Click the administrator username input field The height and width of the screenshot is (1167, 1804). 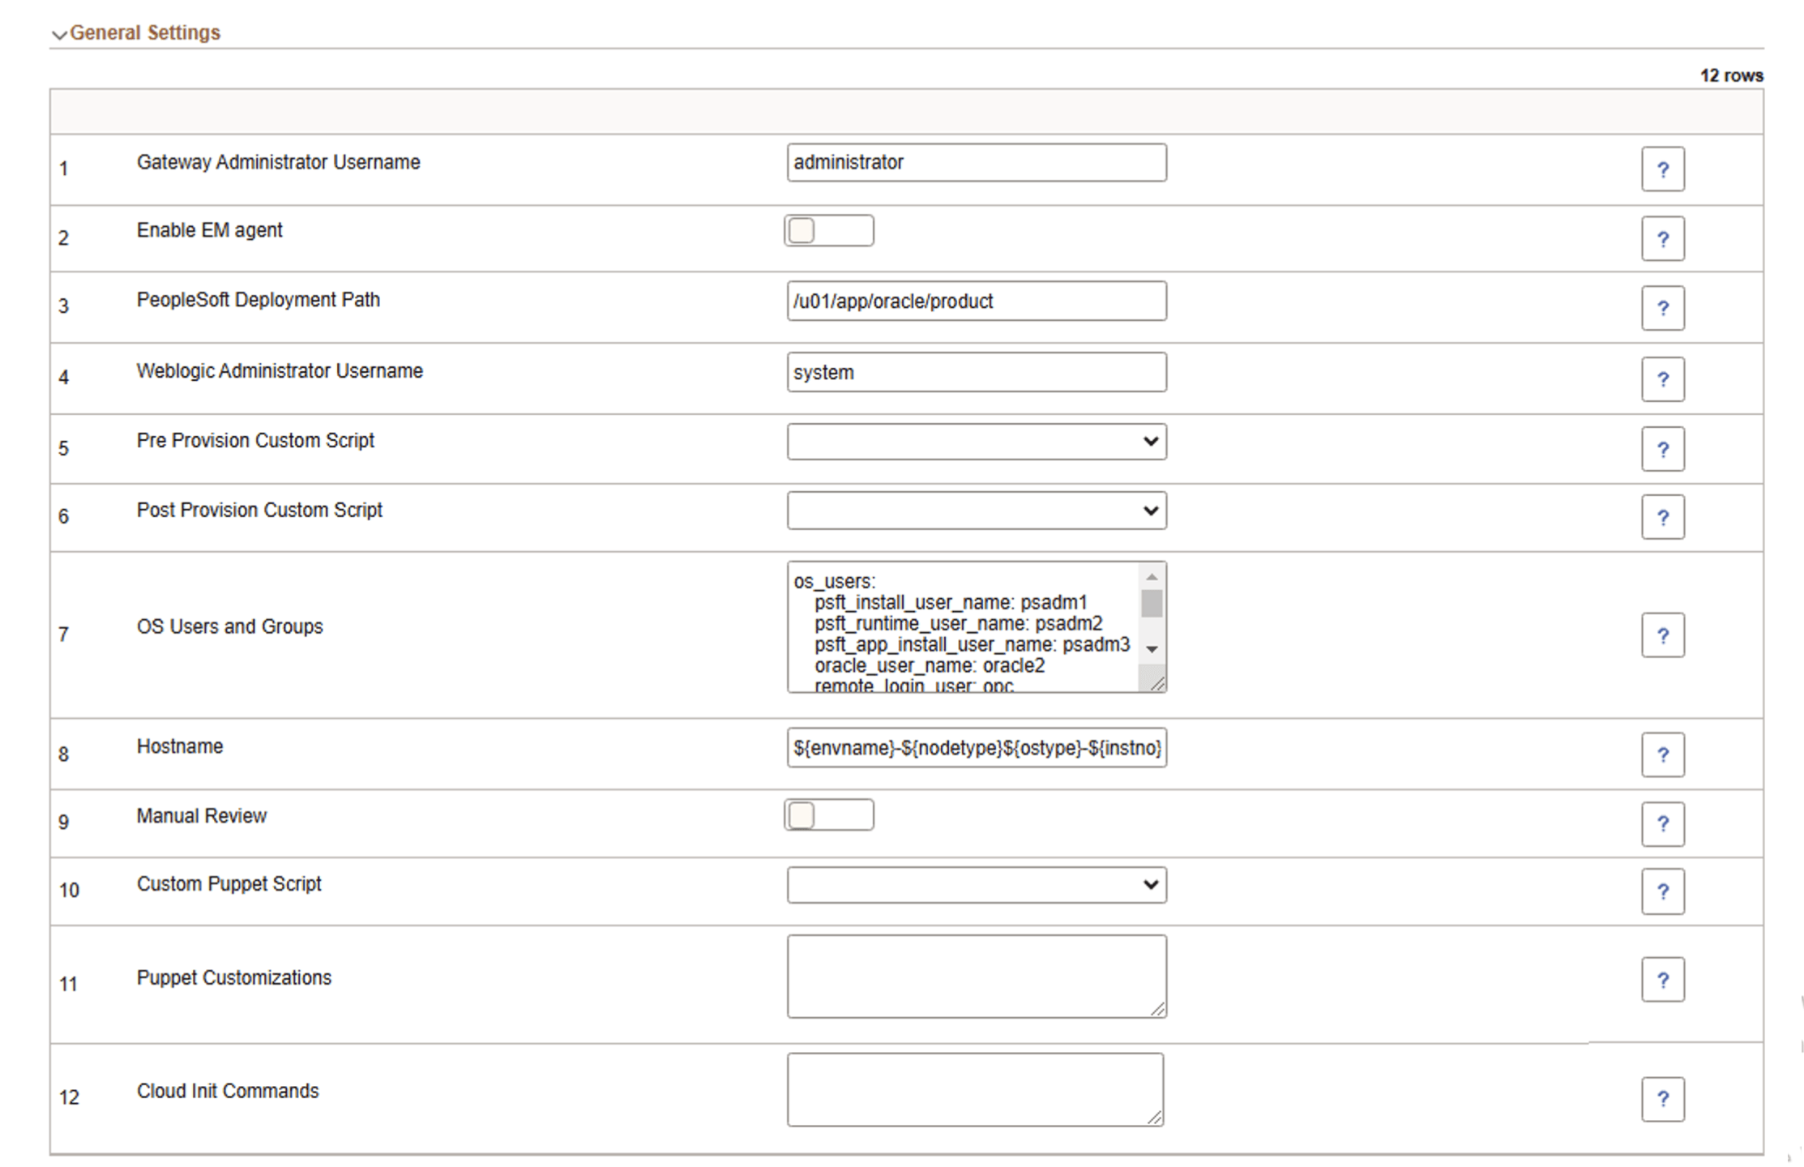(x=976, y=162)
